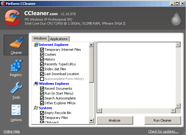Select the Internet Explorer group heading
Screen dimensions: 186x135
click(x=54, y=45)
